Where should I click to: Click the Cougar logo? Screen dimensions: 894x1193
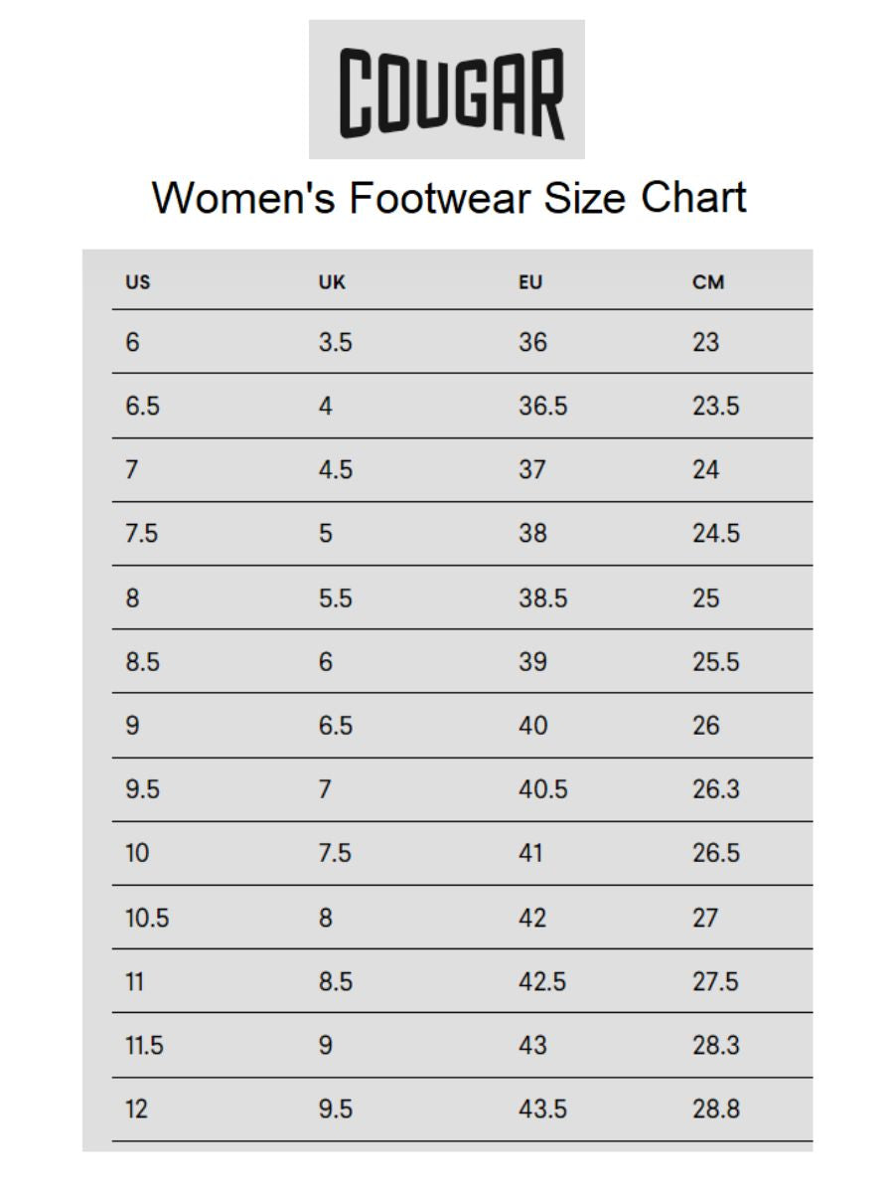coord(447,90)
